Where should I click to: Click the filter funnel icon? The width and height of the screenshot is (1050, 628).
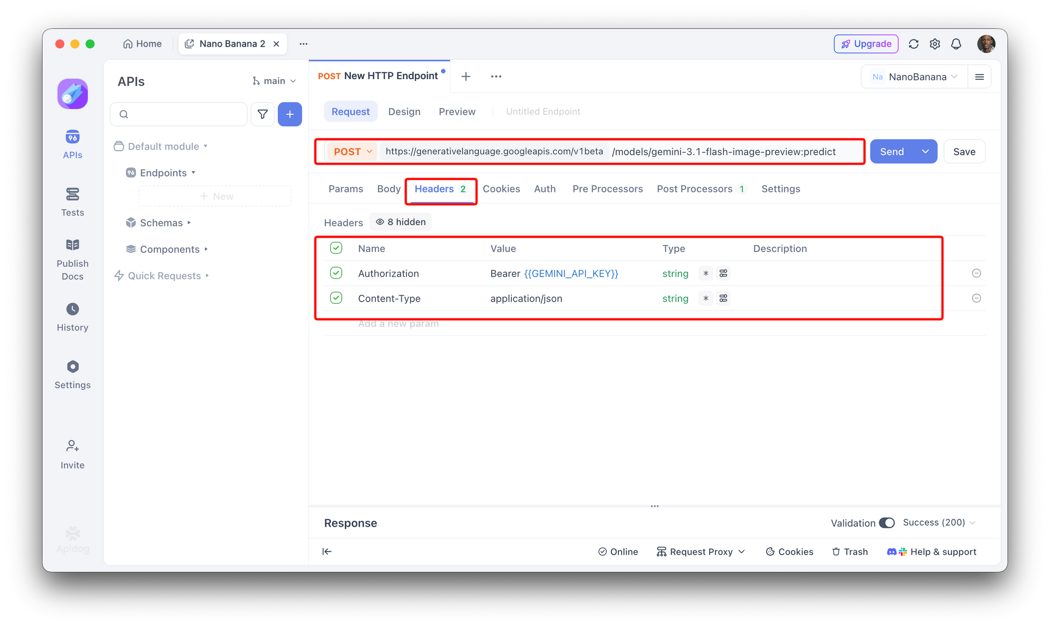262,114
